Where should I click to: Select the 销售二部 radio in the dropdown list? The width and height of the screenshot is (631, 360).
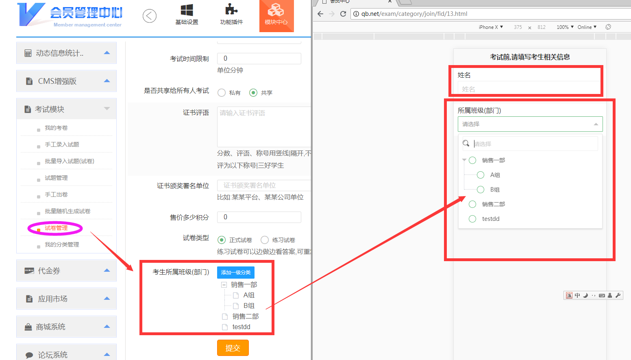click(472, 204)
